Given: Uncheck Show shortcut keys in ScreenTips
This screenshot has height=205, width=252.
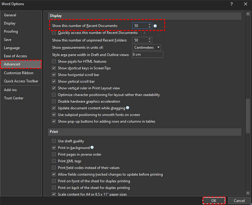Looking at the screenshot, I should click(54, 68).
